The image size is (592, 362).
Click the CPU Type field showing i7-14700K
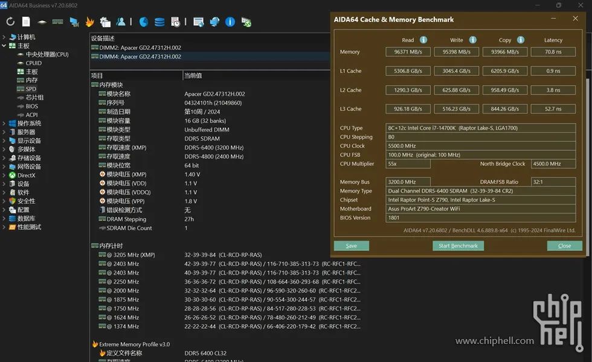(481, 128)
